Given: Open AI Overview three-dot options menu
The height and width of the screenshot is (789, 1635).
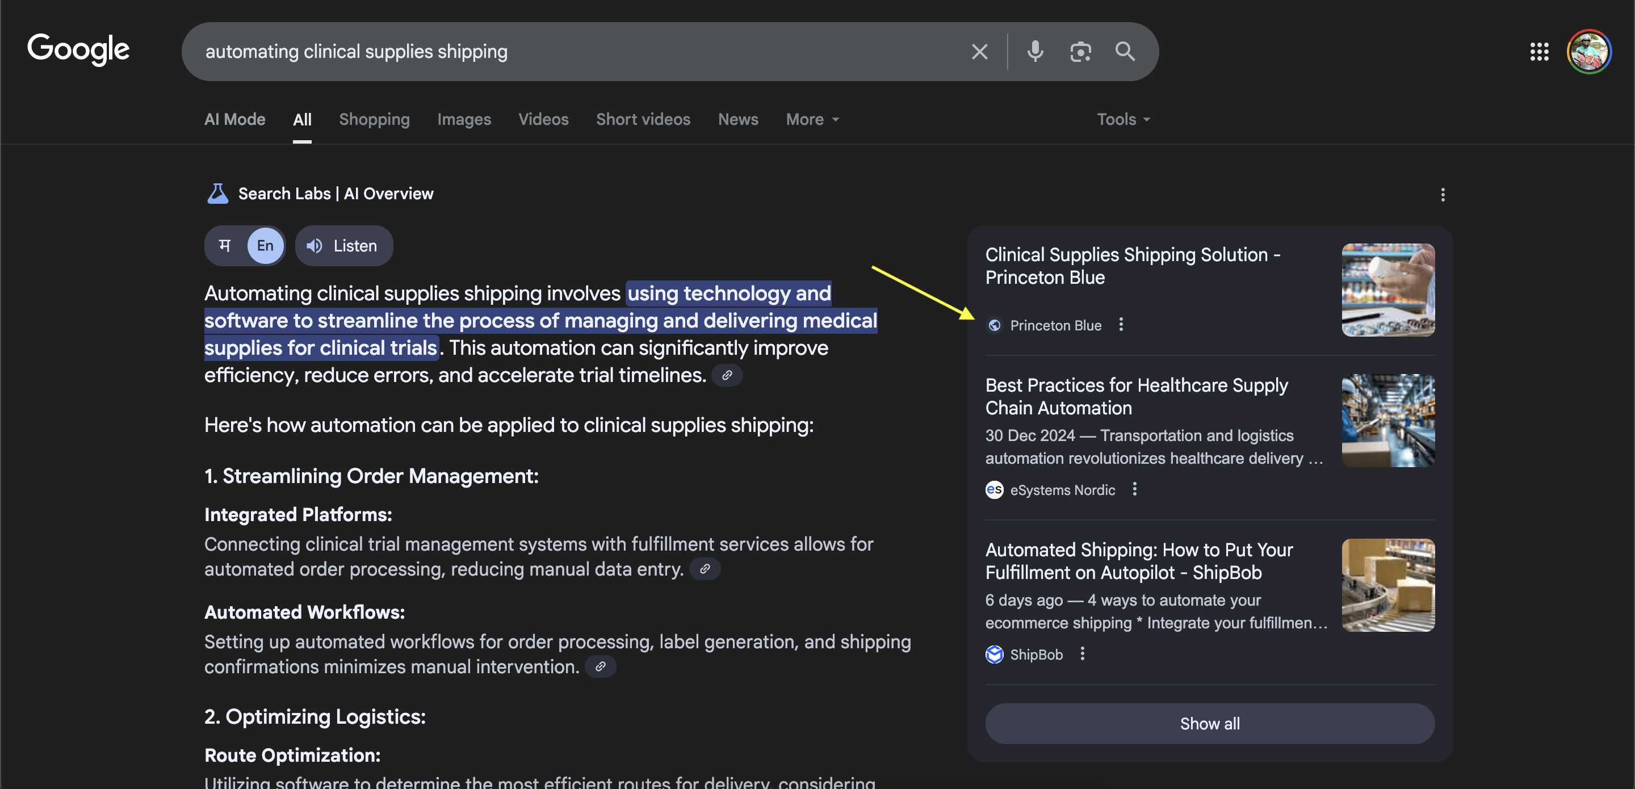Looking at the screenshot, I should click(x=1443, y=195).
